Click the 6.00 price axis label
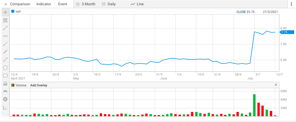This screenshot has height=122, width=296. point(284,60)
